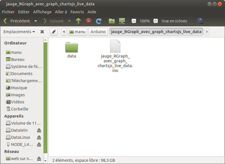Open the Précédent history dropdown arrow
The width and height of the screenshot is (225, 164).
click(36, 21)
